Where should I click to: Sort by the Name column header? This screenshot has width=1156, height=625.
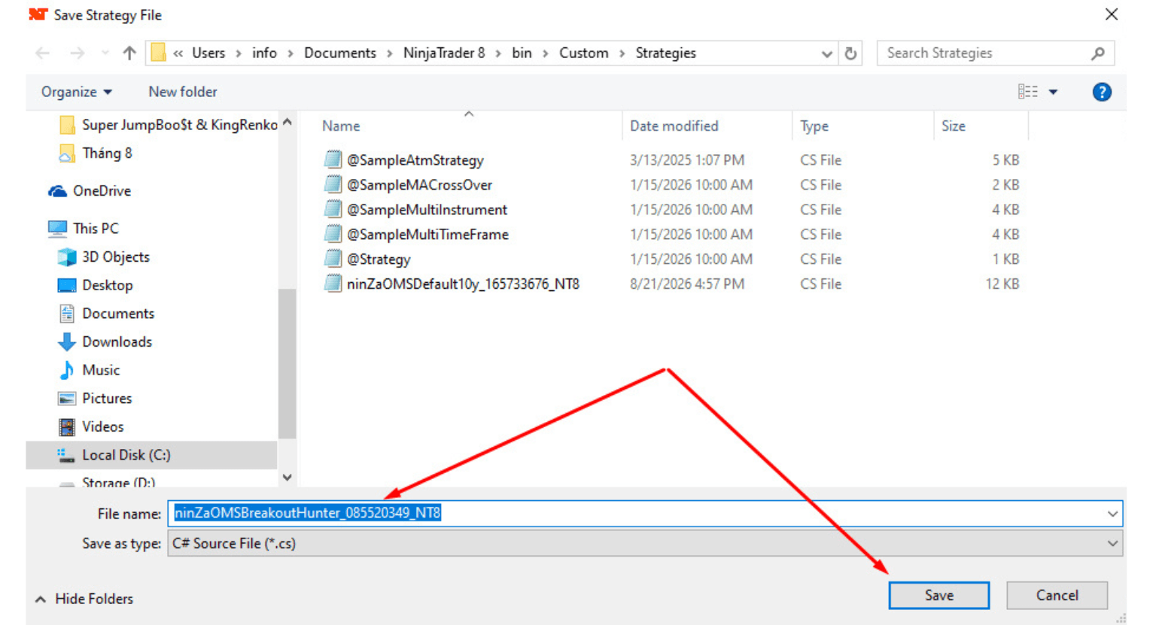341,126
